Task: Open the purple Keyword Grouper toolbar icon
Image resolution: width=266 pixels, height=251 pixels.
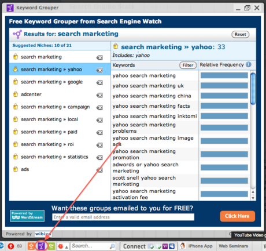Action: pos(41,246)
